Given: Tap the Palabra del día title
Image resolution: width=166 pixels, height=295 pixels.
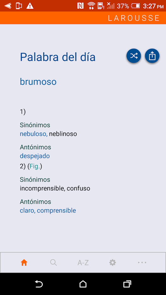Looking at the screenshot, I should pos(57,57).
